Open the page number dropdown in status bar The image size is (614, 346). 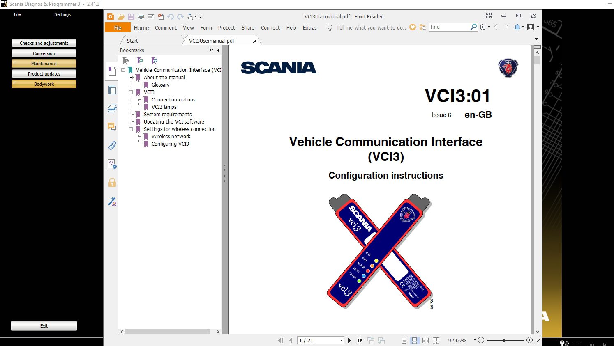[x=341, y=340]
